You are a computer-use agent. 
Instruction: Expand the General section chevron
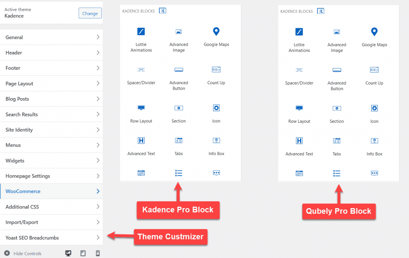(x=98, y=37)
